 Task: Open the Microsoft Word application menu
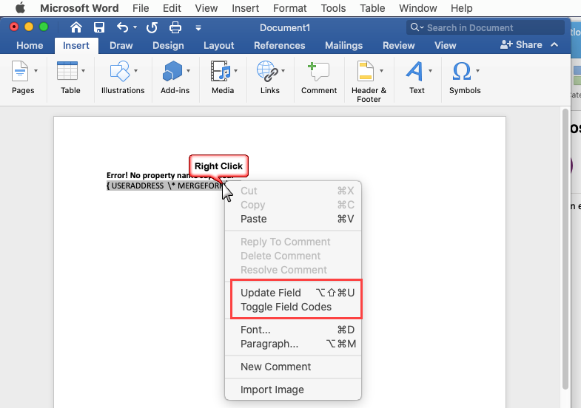(79, 8)
